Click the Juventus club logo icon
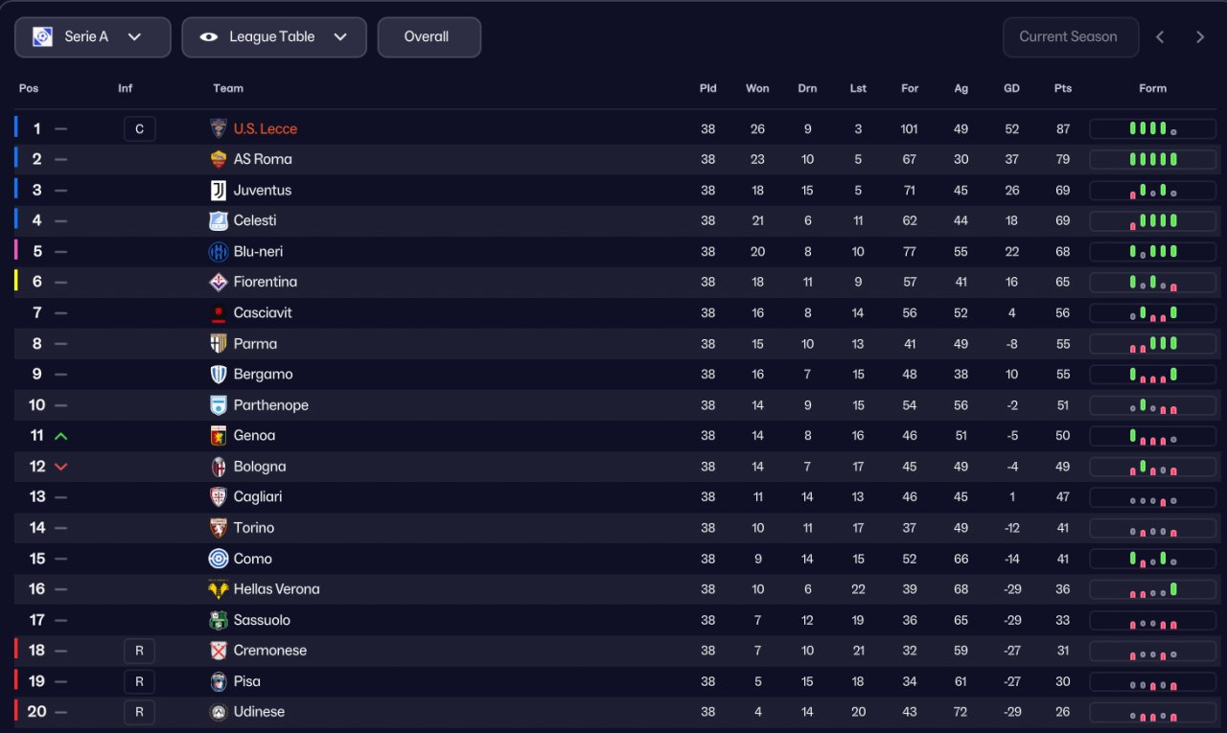The width and height of the screenshot is (1227, 733). pos(219,190)
